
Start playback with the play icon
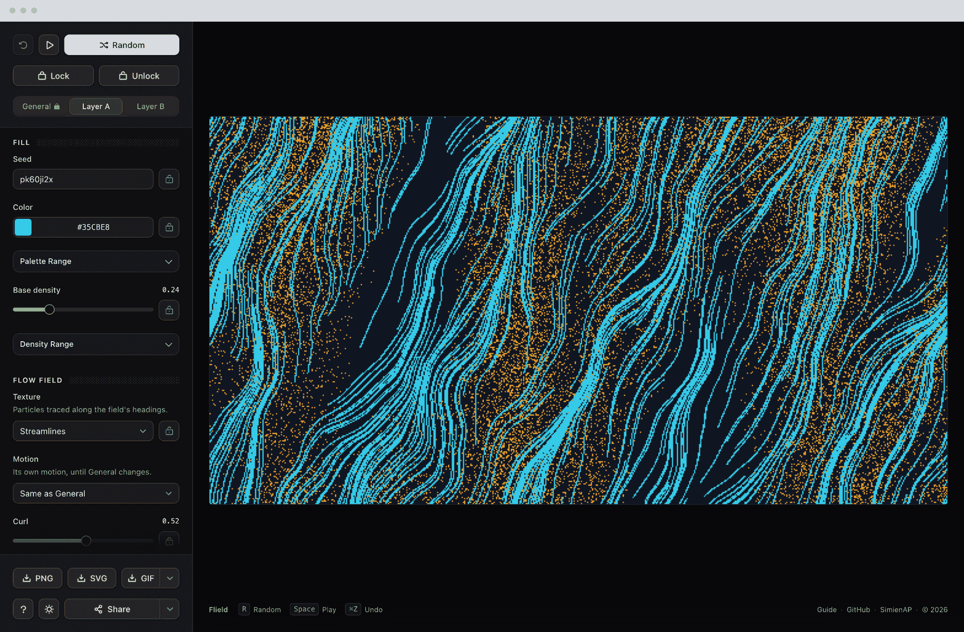49,45
